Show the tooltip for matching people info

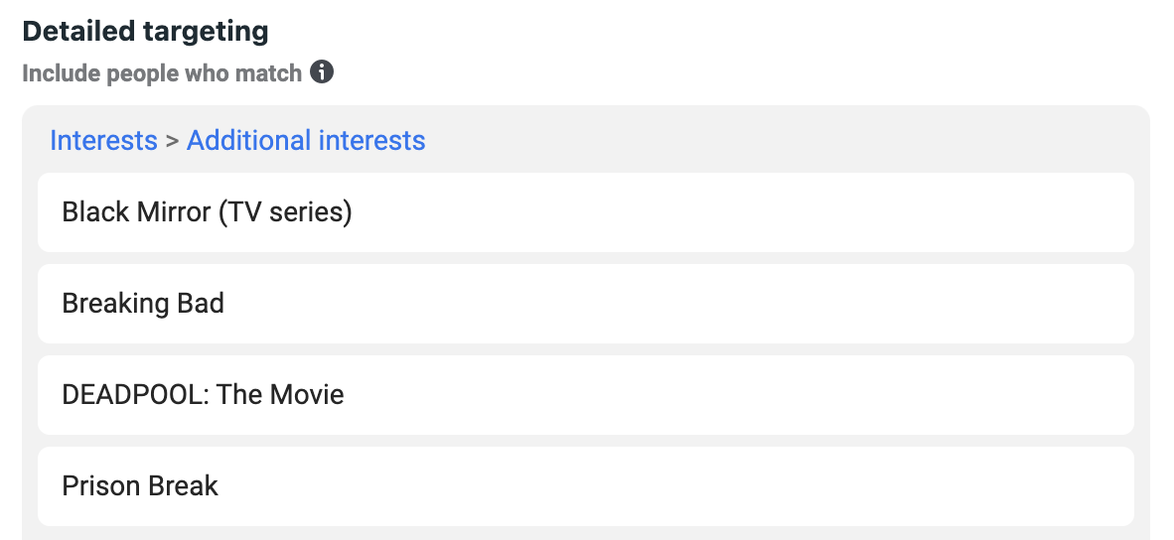pyautogui.click(x=322, y=72)
